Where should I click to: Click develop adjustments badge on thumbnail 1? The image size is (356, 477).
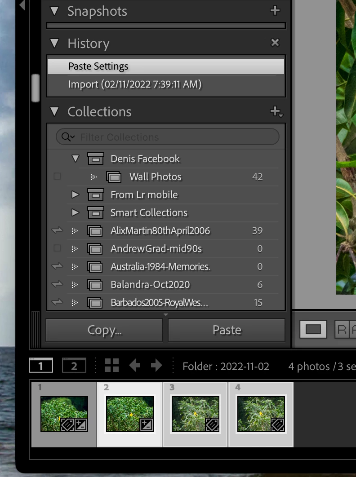[81, 425]
